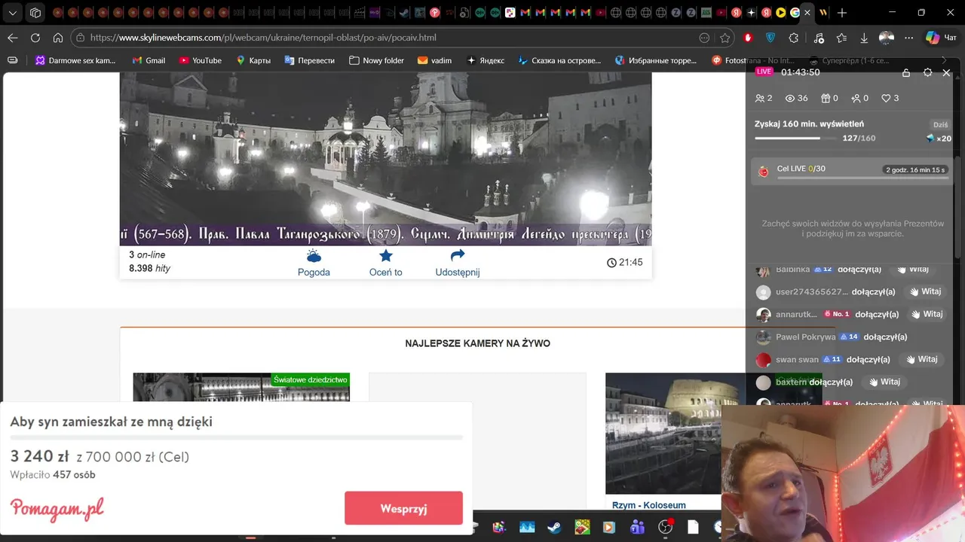Screen dimensions: 965x542
Task: Click the Pawel Pokrywa chat entry
Action: coord(831,336)
